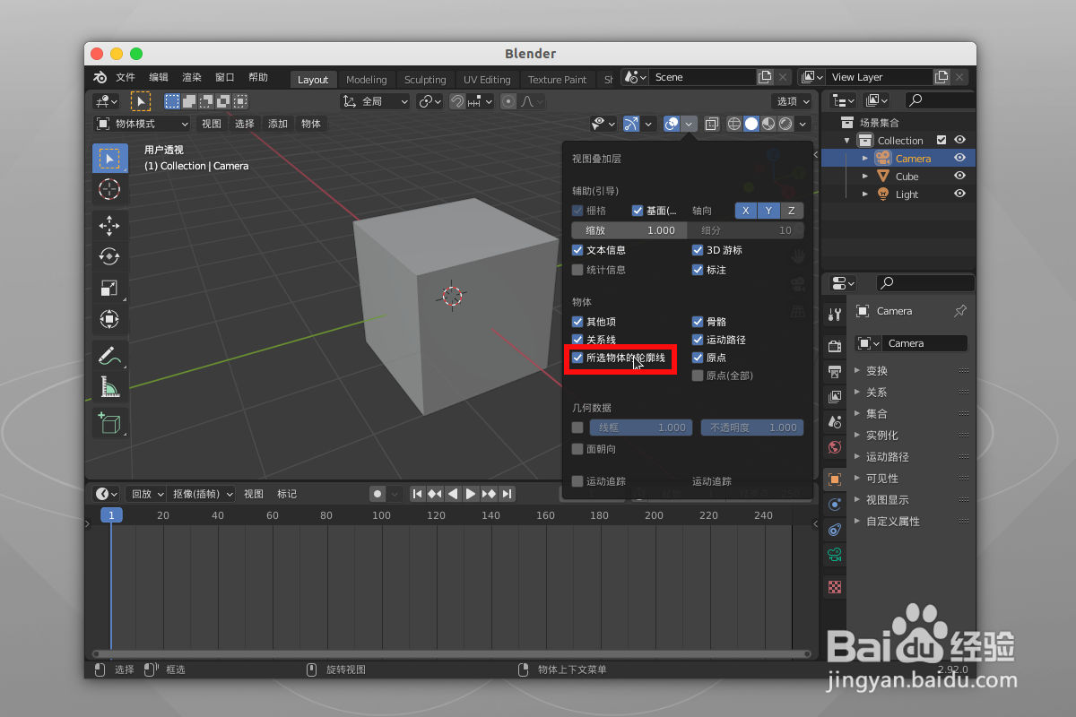Open the 渲染 render menu
This screenshot has height=717, width=1076.
192,78
